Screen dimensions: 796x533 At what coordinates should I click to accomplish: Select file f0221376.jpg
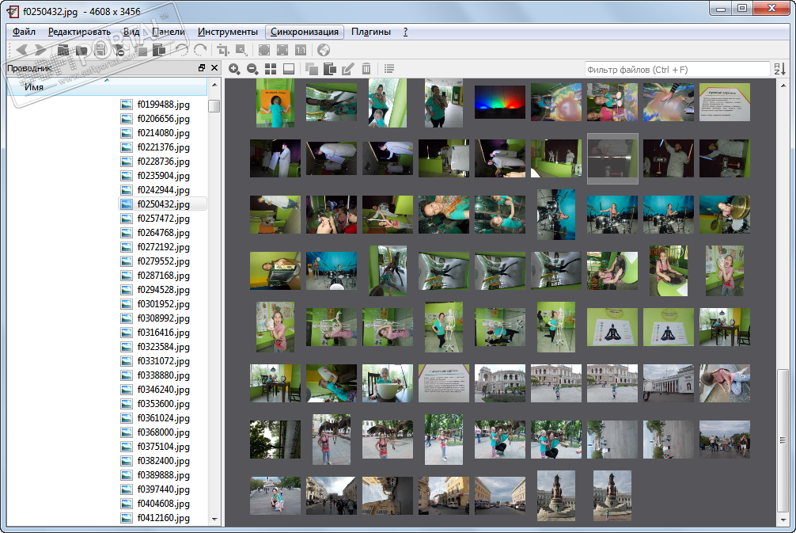[163, 147]
